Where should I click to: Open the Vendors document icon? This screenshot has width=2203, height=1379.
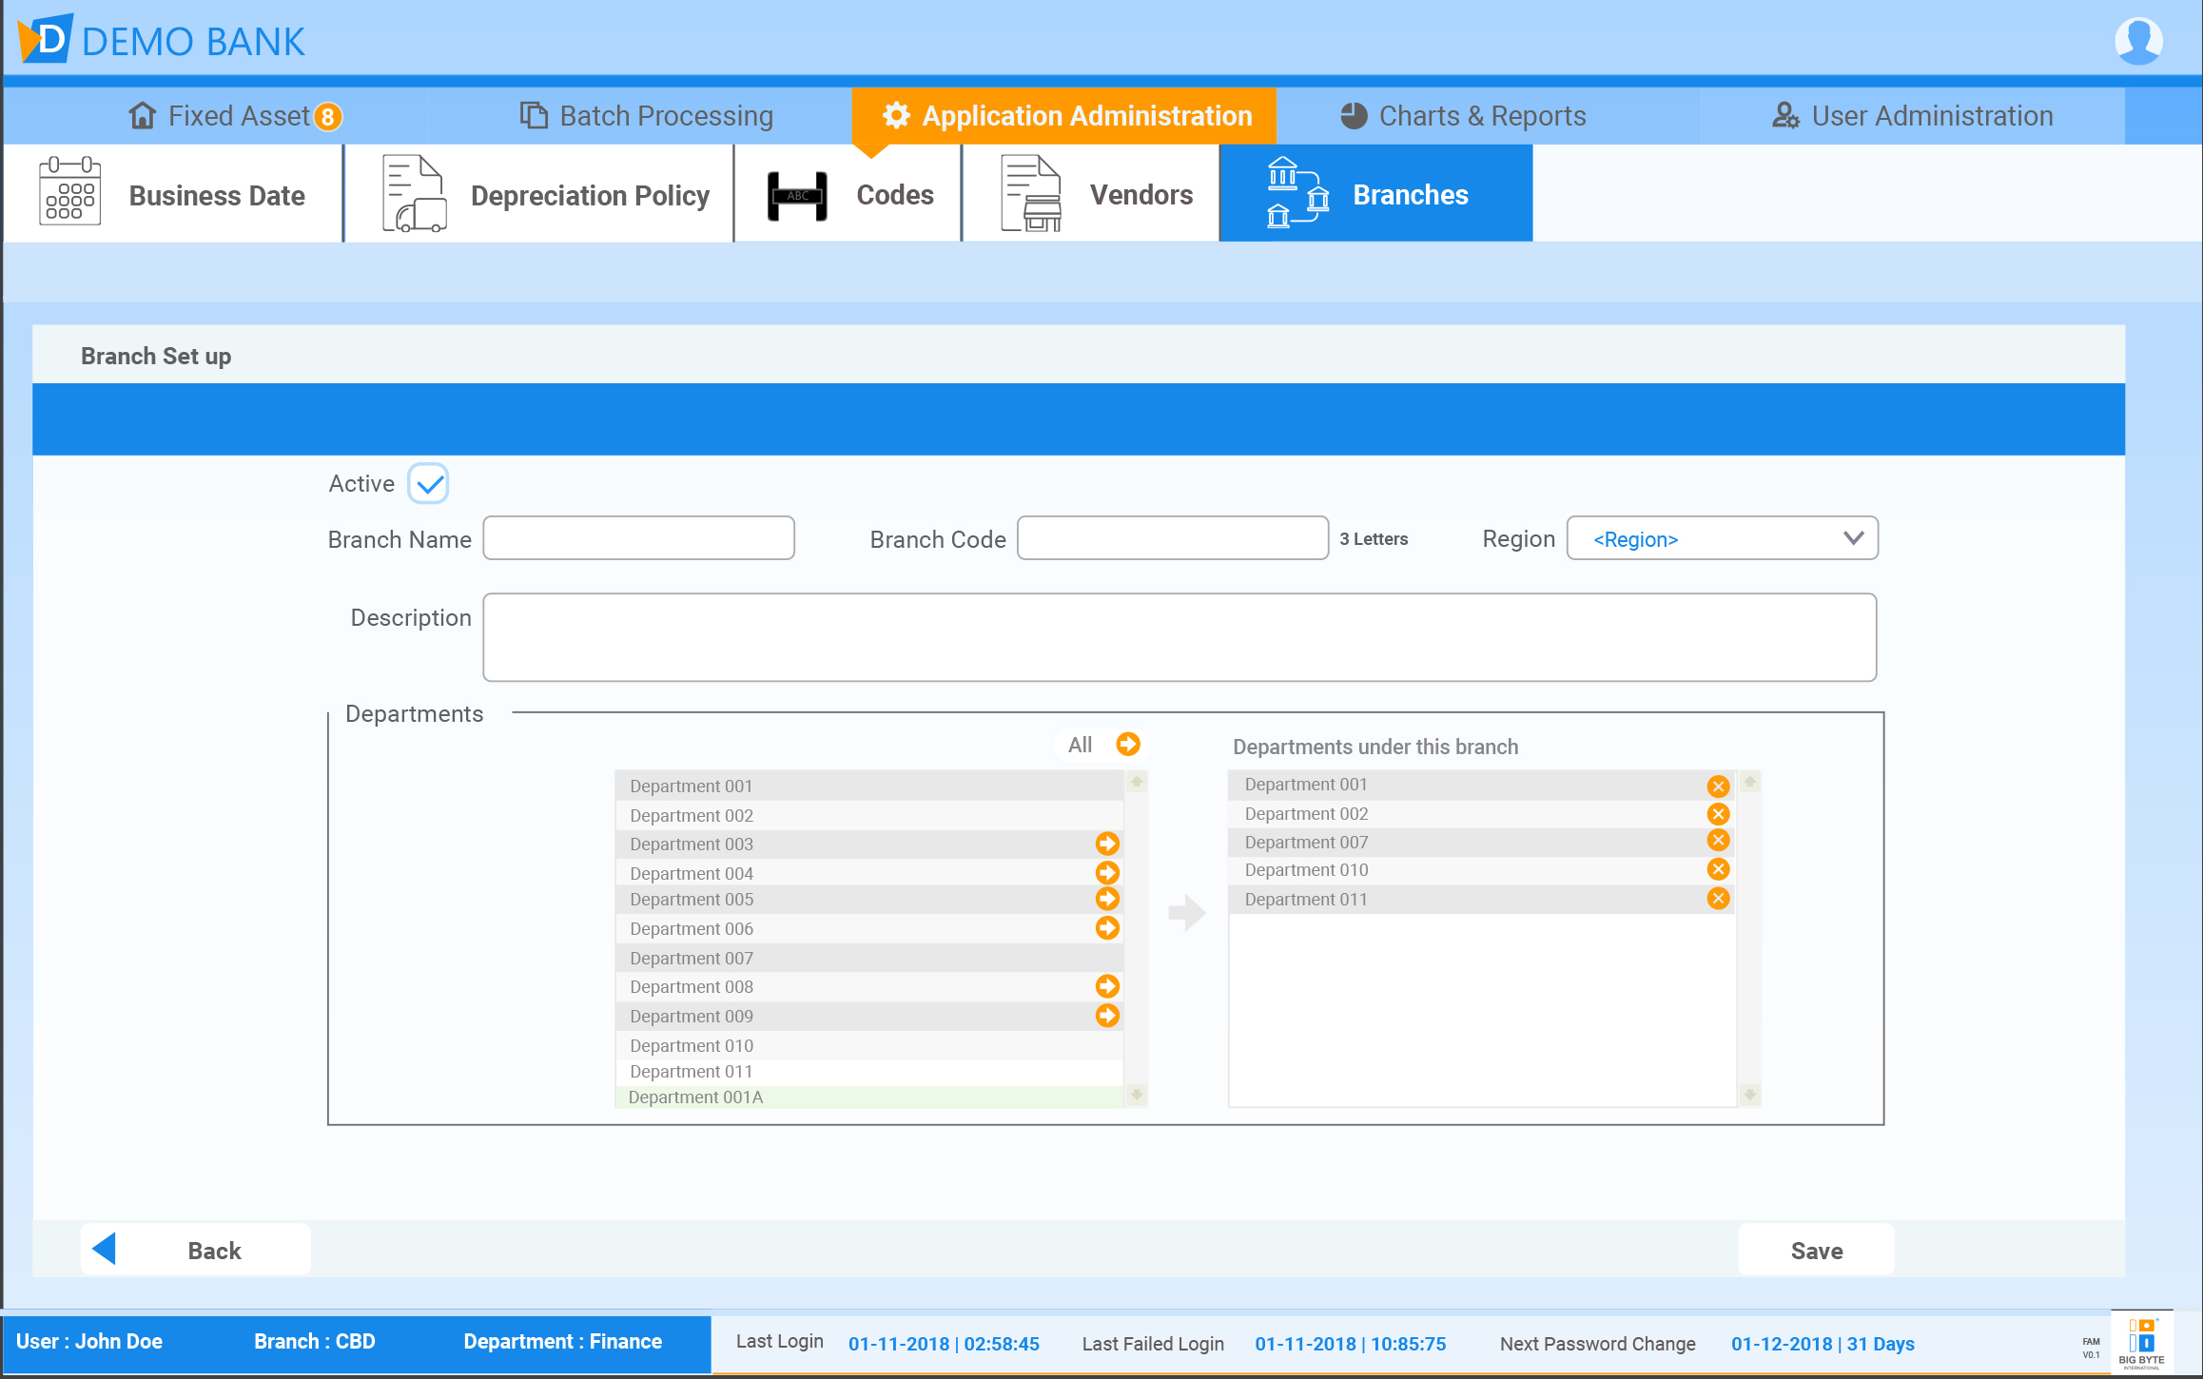(x=1030, y=193)
